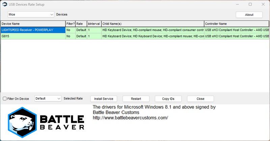Viewport: 270px width, 141px height.
Task: Click the Copy IDs button
Action: (168, 99)
